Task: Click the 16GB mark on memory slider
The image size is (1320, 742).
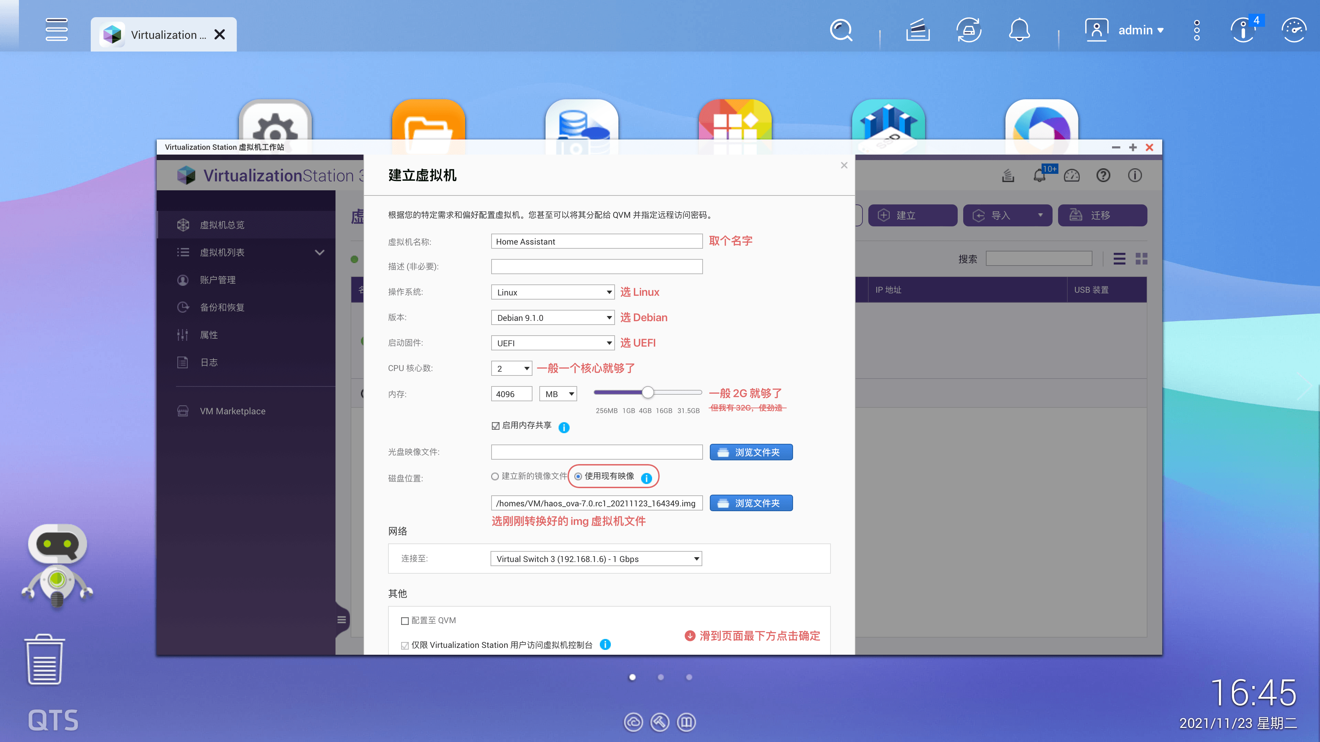Action: [x=663, y=411]
